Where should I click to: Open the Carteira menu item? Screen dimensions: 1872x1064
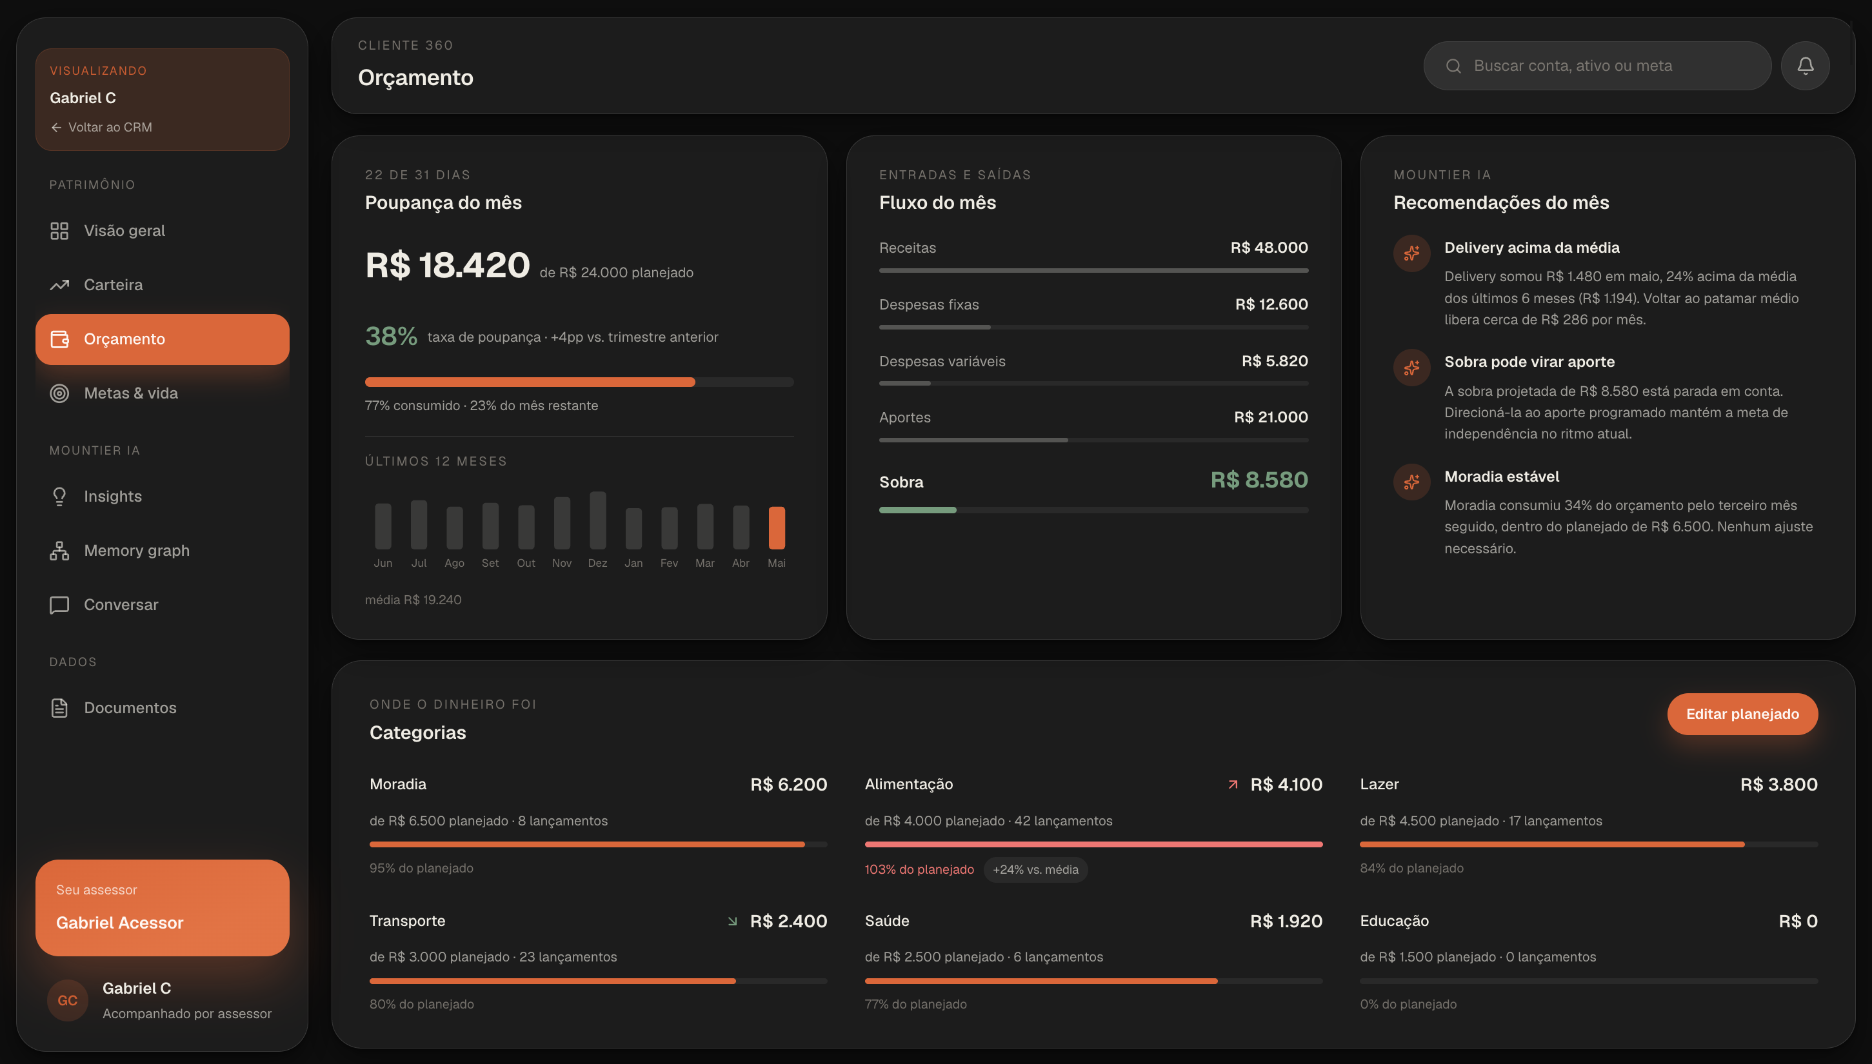pyautogui.click(x=163, y=285)
